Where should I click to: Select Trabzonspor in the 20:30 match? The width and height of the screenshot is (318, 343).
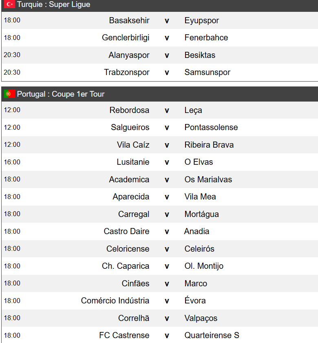126,73
